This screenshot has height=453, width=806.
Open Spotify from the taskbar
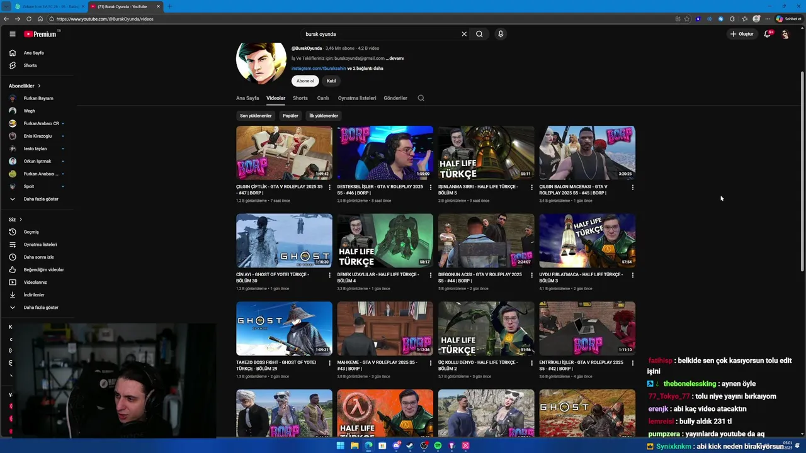pyautogui.click(x=438, y=445)
